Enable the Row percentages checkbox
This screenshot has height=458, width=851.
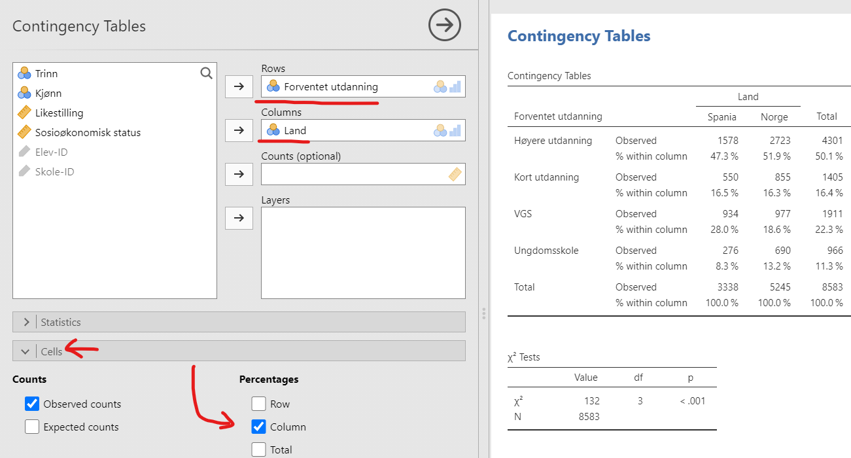[259, 404]
